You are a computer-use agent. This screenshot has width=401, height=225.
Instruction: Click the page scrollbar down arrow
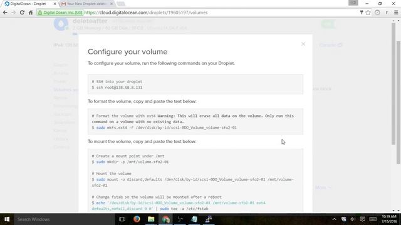click(x=398, y=211)
